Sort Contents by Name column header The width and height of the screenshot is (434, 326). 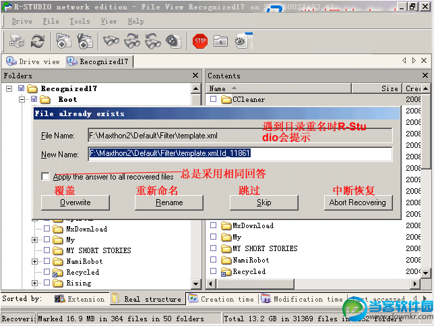coord(278,88)
